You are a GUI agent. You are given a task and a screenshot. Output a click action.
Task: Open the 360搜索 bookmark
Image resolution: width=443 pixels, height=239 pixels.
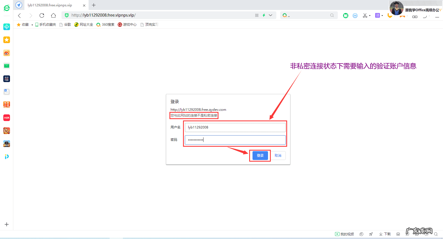click(x=105, y=25)
